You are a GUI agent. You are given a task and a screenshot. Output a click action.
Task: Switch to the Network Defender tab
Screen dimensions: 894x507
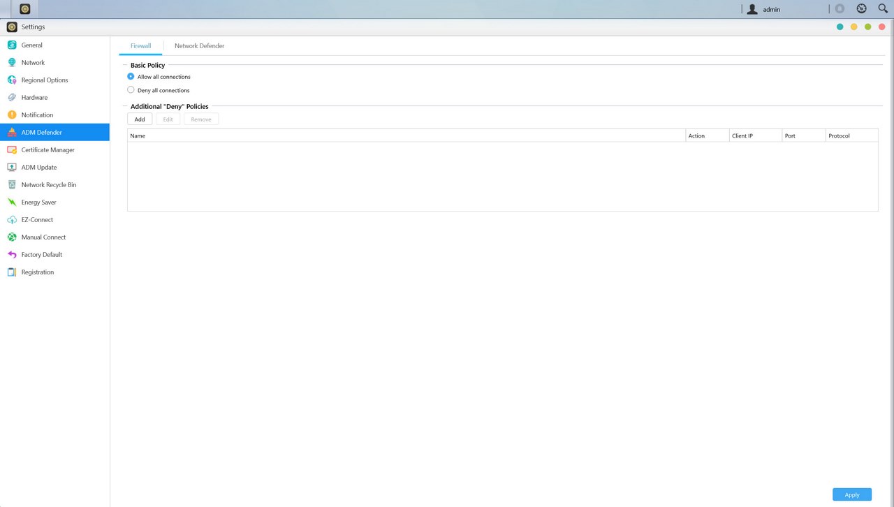pos(200,45)
